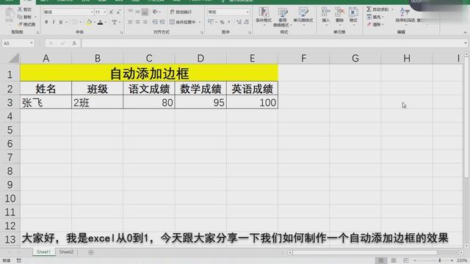Open the Fill (填充) dropdown

point(375,17)
